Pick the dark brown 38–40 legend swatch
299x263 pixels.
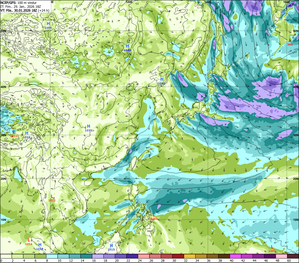tap(224, 256)
